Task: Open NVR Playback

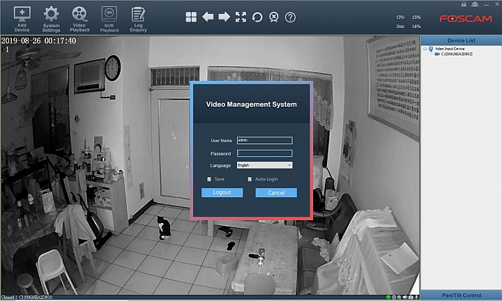Action: click(109, 20)
